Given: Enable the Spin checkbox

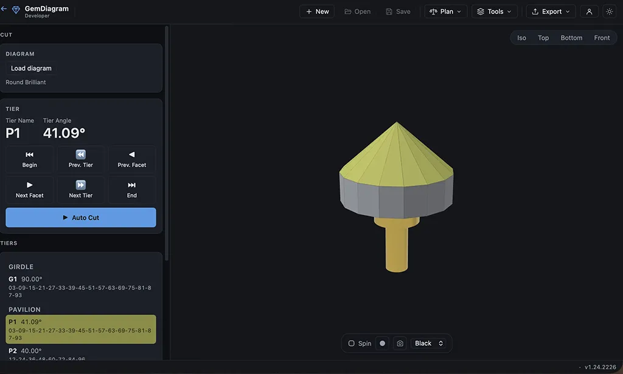Looking at the screenshot, I should coord(351,344).
